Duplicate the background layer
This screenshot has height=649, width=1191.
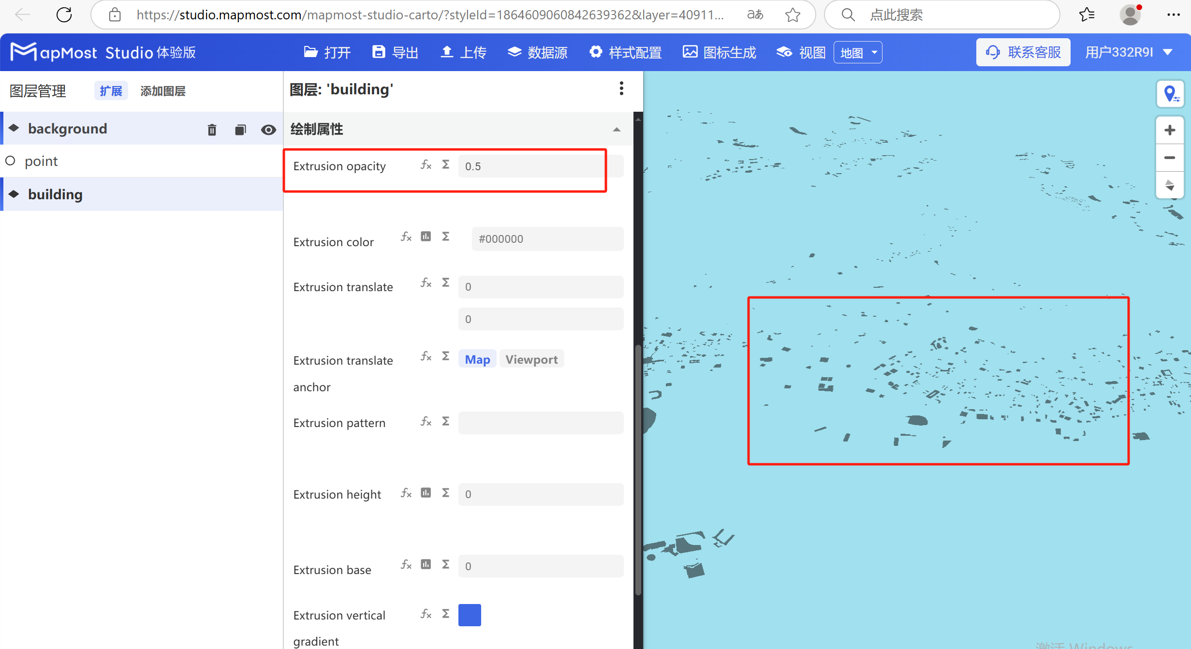point(240,129)
